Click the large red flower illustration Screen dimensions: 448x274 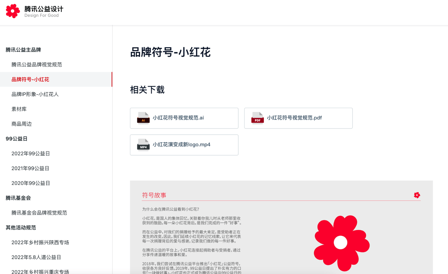(341, 243)
